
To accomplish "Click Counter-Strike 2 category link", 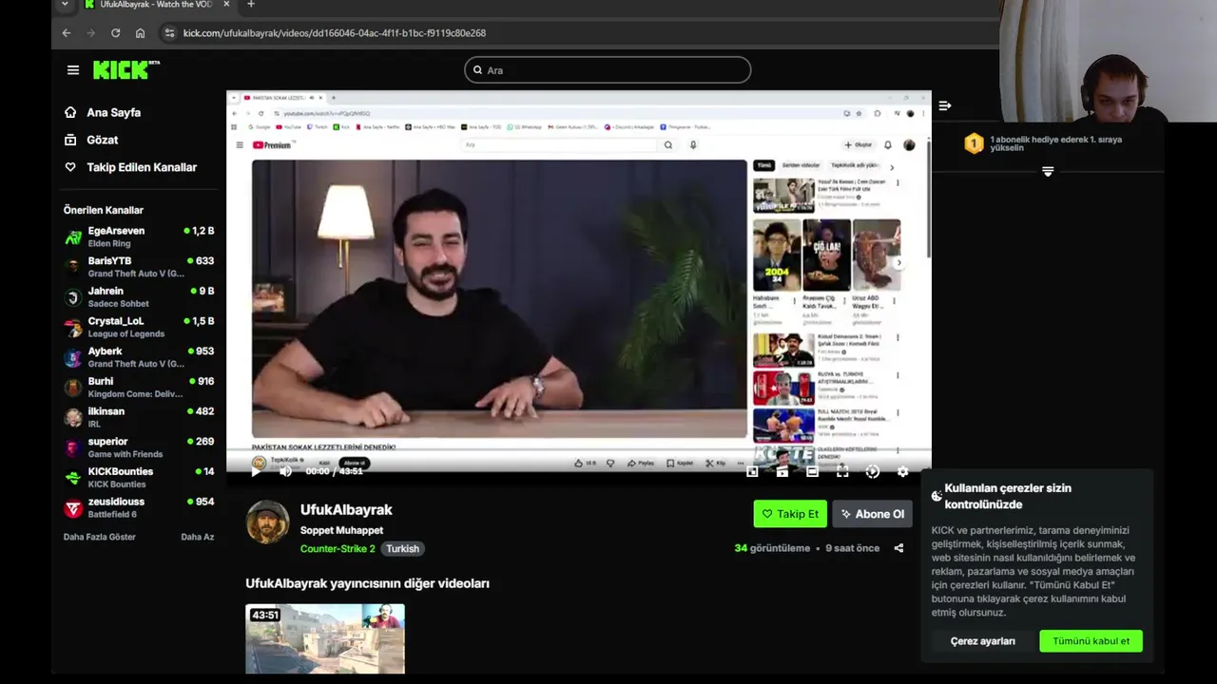I will coord(338,549).
